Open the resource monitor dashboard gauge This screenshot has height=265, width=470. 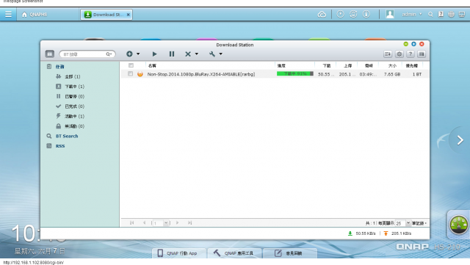(458, 225)
